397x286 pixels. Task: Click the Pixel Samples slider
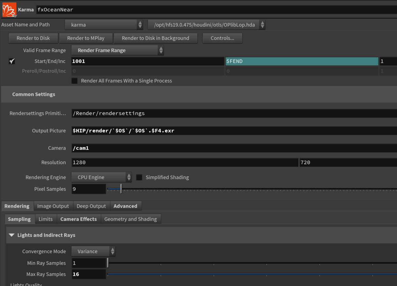[x=252, y=189]
